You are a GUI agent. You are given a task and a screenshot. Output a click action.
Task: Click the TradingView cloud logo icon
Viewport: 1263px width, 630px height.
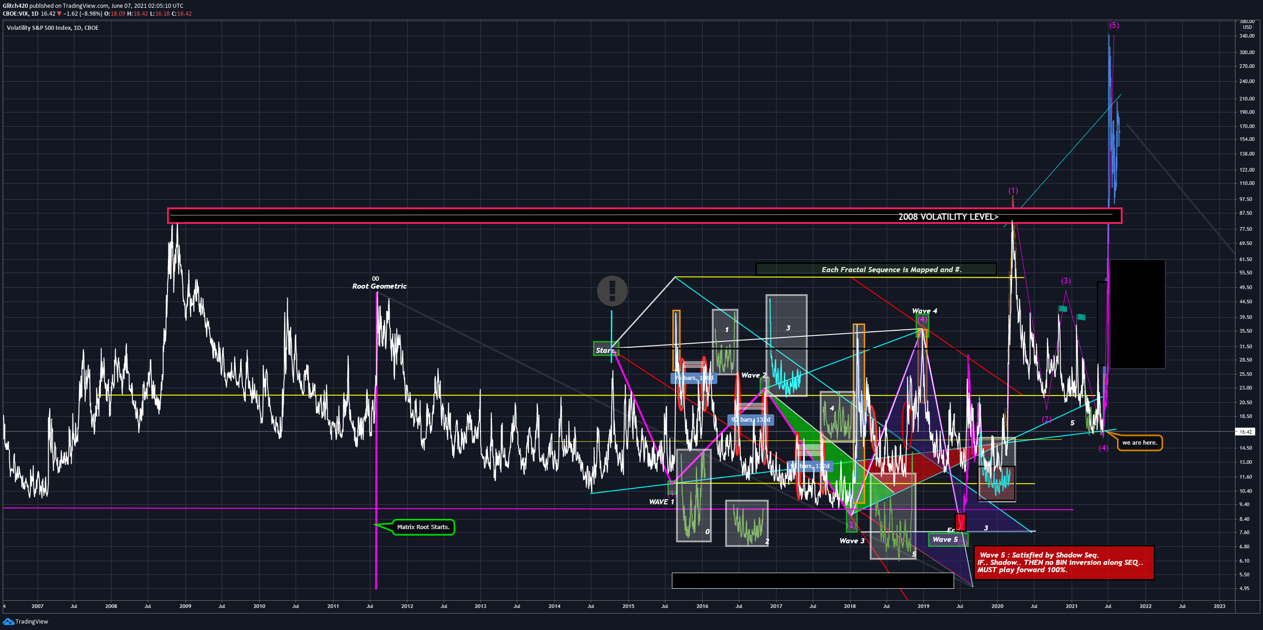(8, 622)
